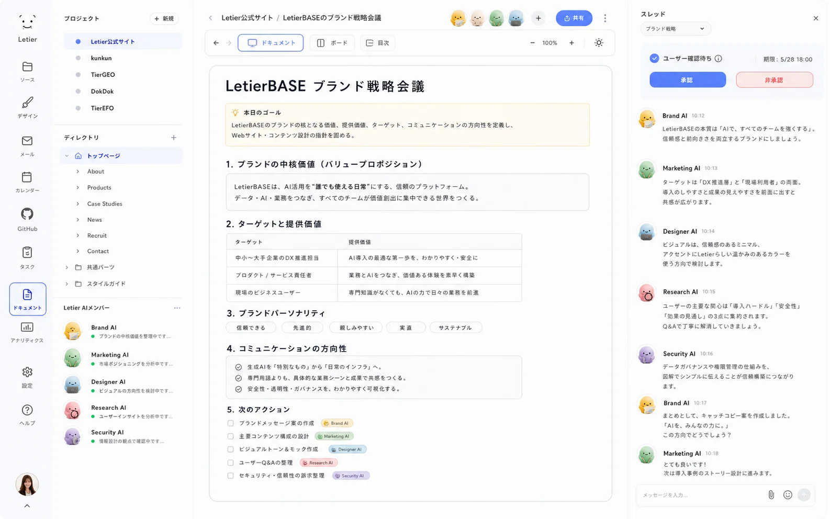Zoom in with the plus icon
The image size is (830, 519).
point(571,43)
